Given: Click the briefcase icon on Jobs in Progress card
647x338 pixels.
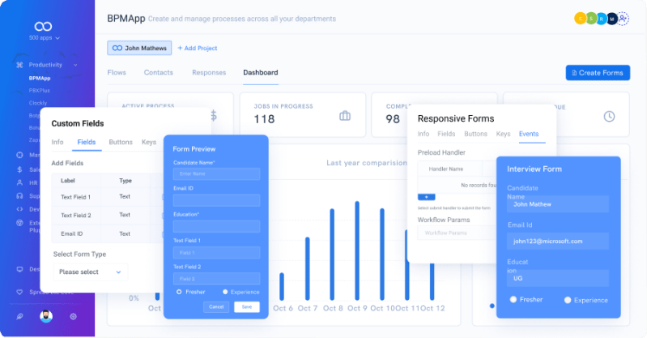Looking at the screenshot, I should (345, 116).
